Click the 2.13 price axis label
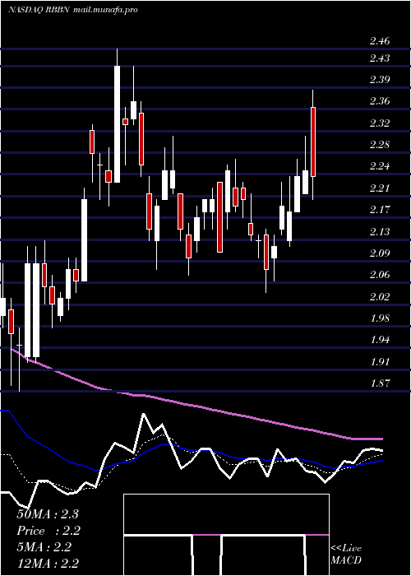This screenshot has height=576, width=411. (380, 232)
